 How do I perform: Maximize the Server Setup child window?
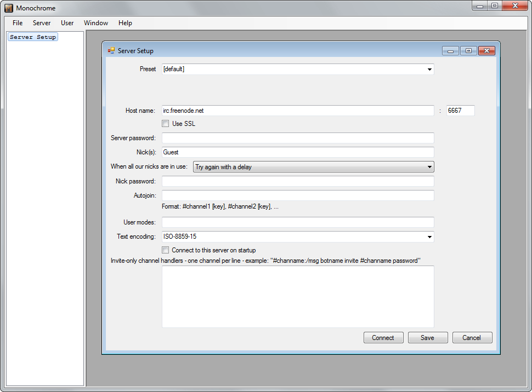pos(468,51)
